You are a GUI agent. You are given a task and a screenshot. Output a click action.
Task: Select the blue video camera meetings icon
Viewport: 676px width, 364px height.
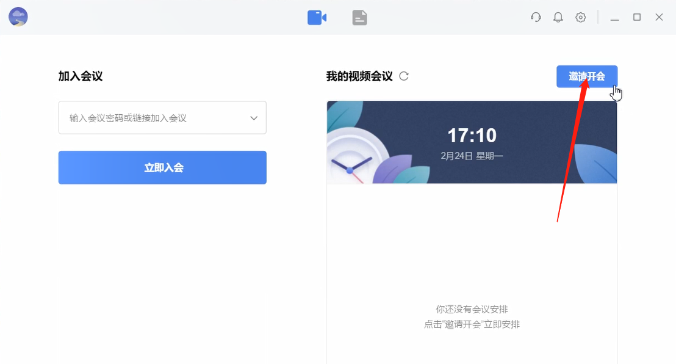click(x=316, y=17)
